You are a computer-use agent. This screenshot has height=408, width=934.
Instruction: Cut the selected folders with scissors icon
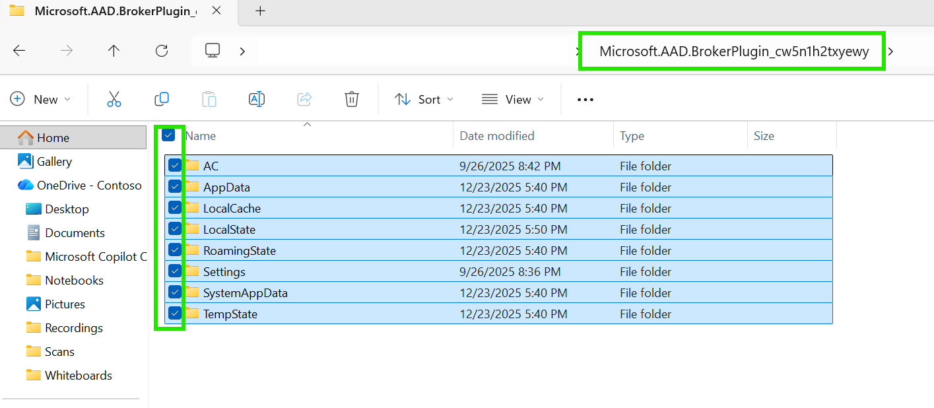coord(114,100)
